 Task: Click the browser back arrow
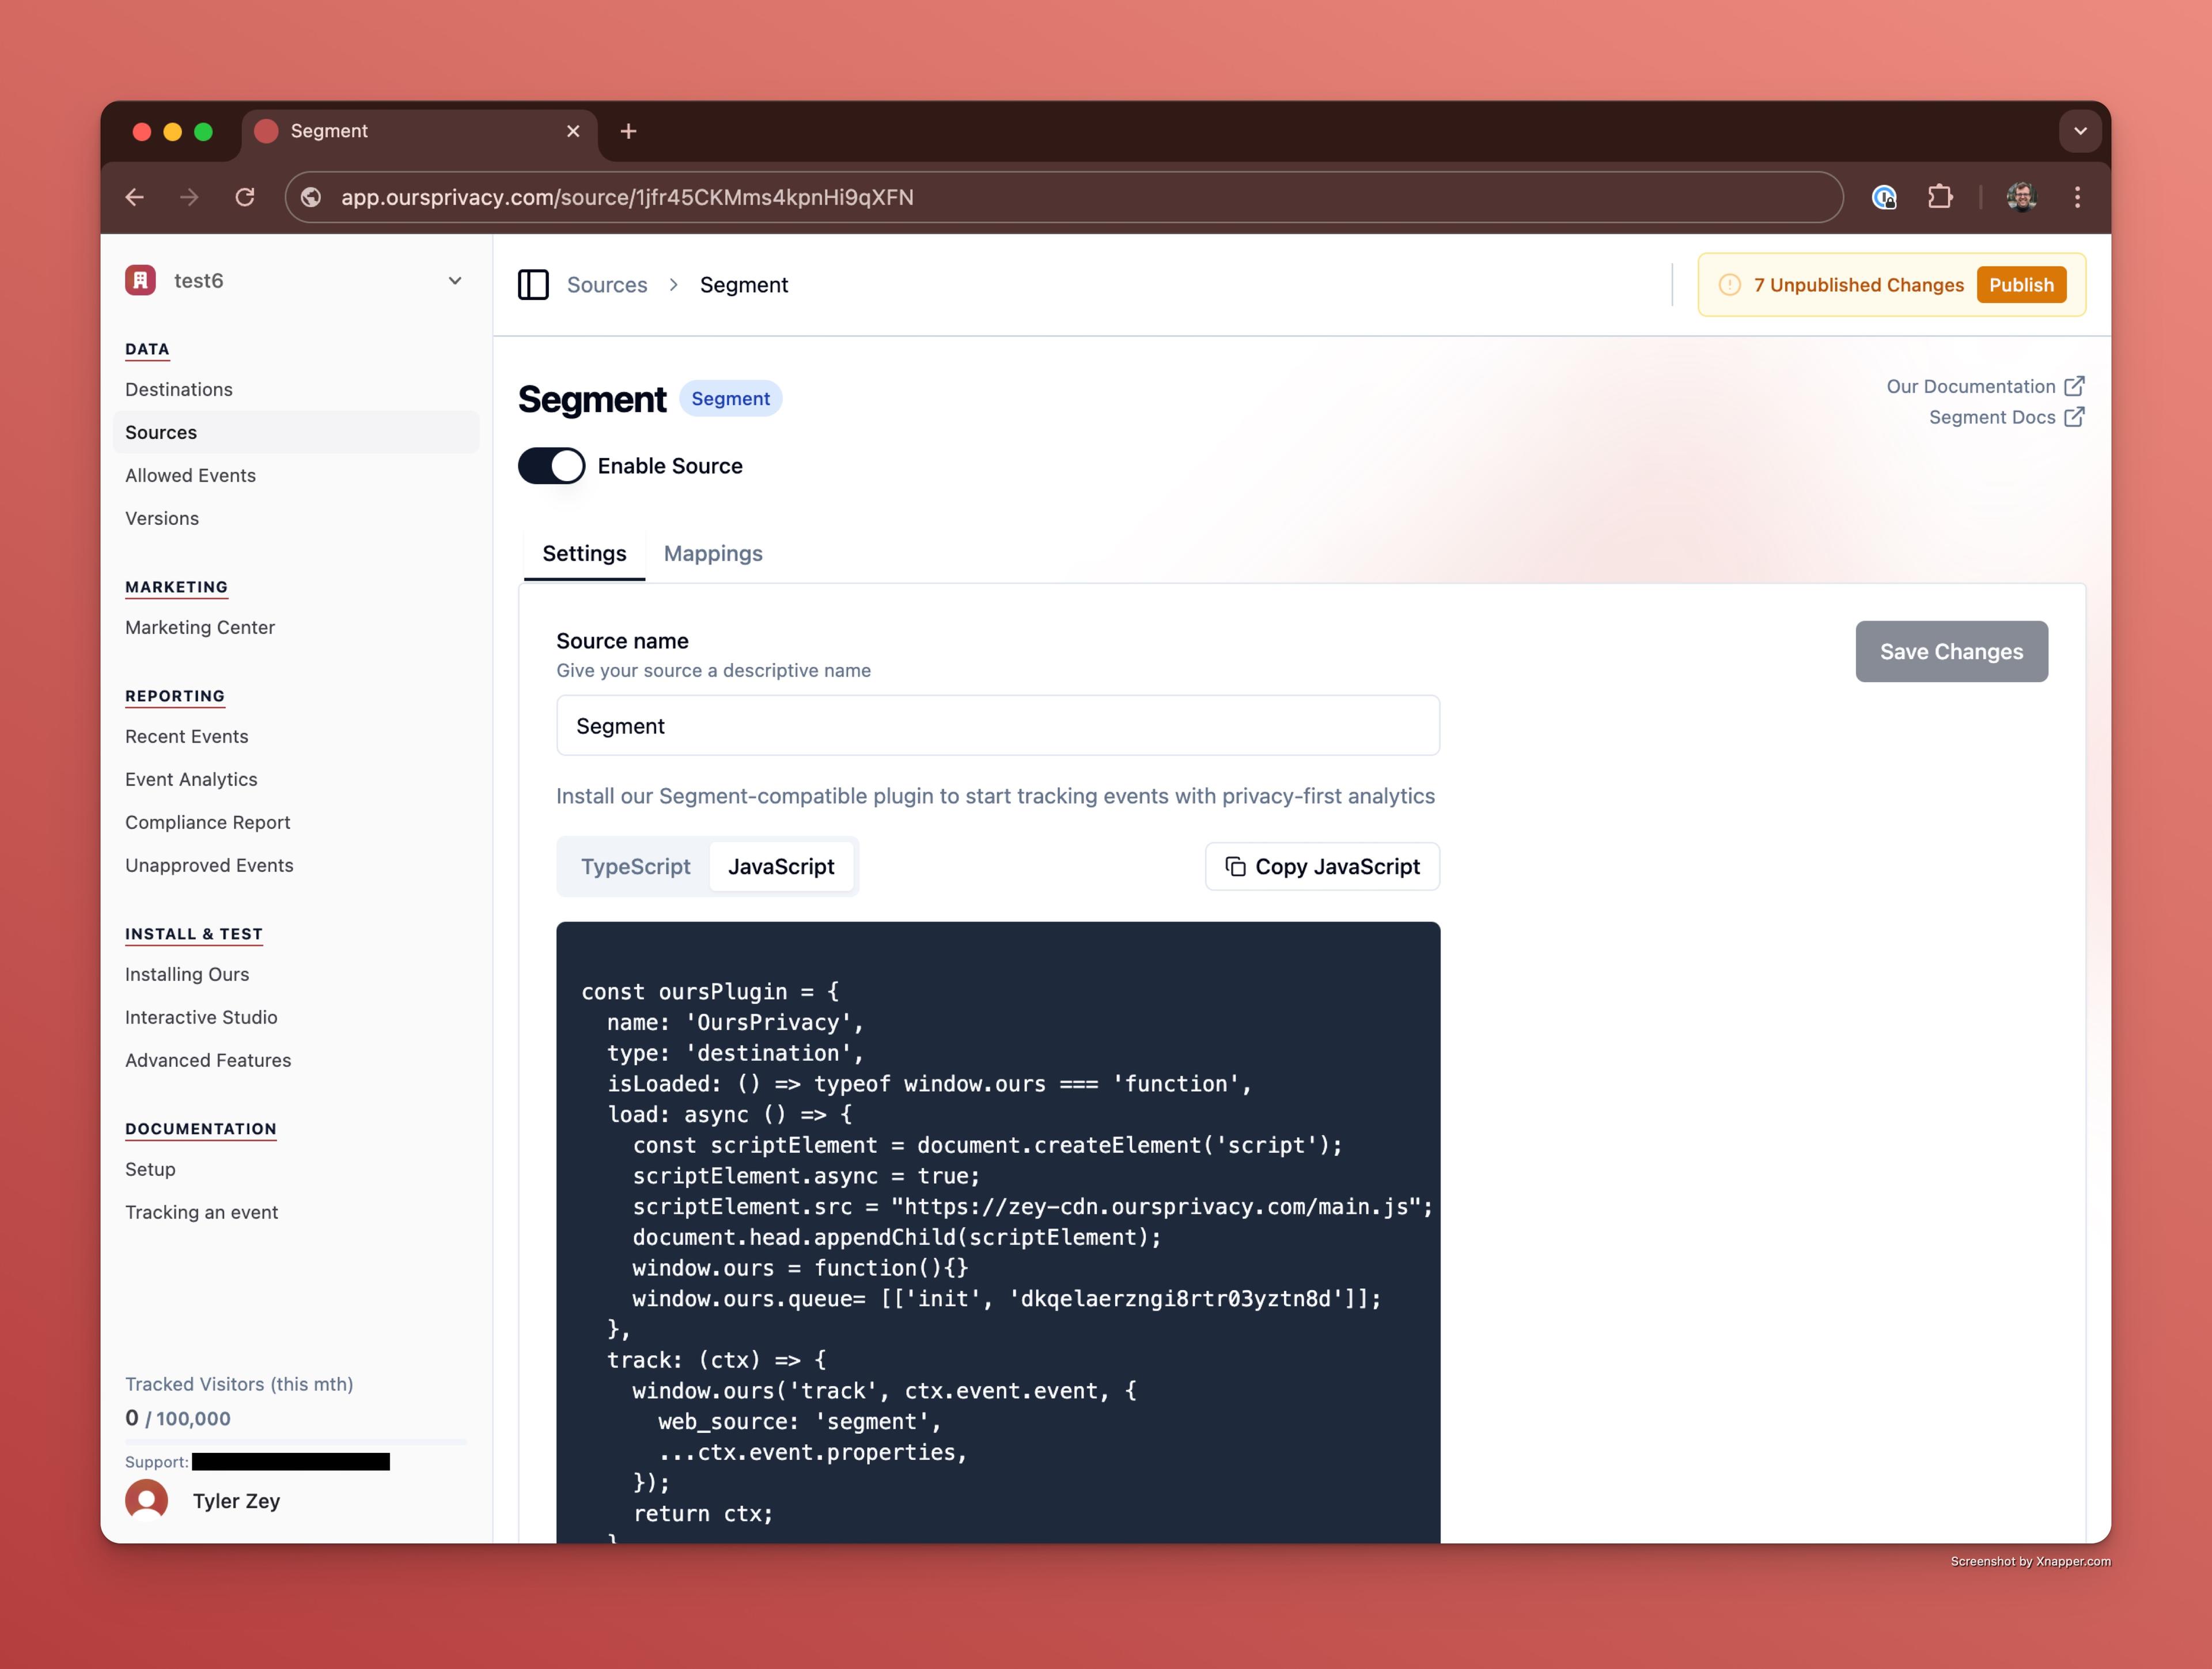135,197
